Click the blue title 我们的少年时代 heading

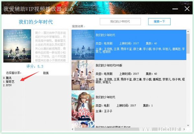tap(36, 22)
